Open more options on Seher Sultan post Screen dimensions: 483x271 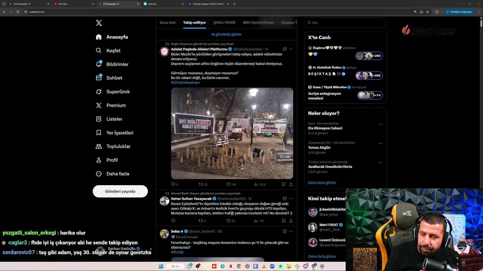coord(291,198)
